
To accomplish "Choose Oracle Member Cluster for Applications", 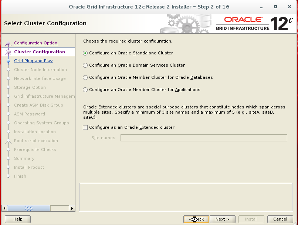I will coord(85,90).
